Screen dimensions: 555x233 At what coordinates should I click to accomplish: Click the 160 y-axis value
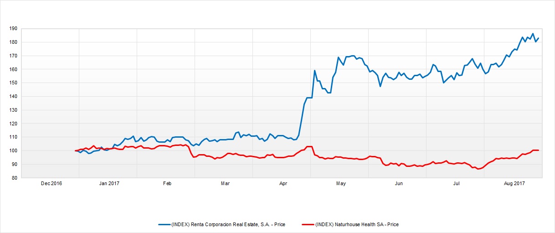[x=13, y=69]
